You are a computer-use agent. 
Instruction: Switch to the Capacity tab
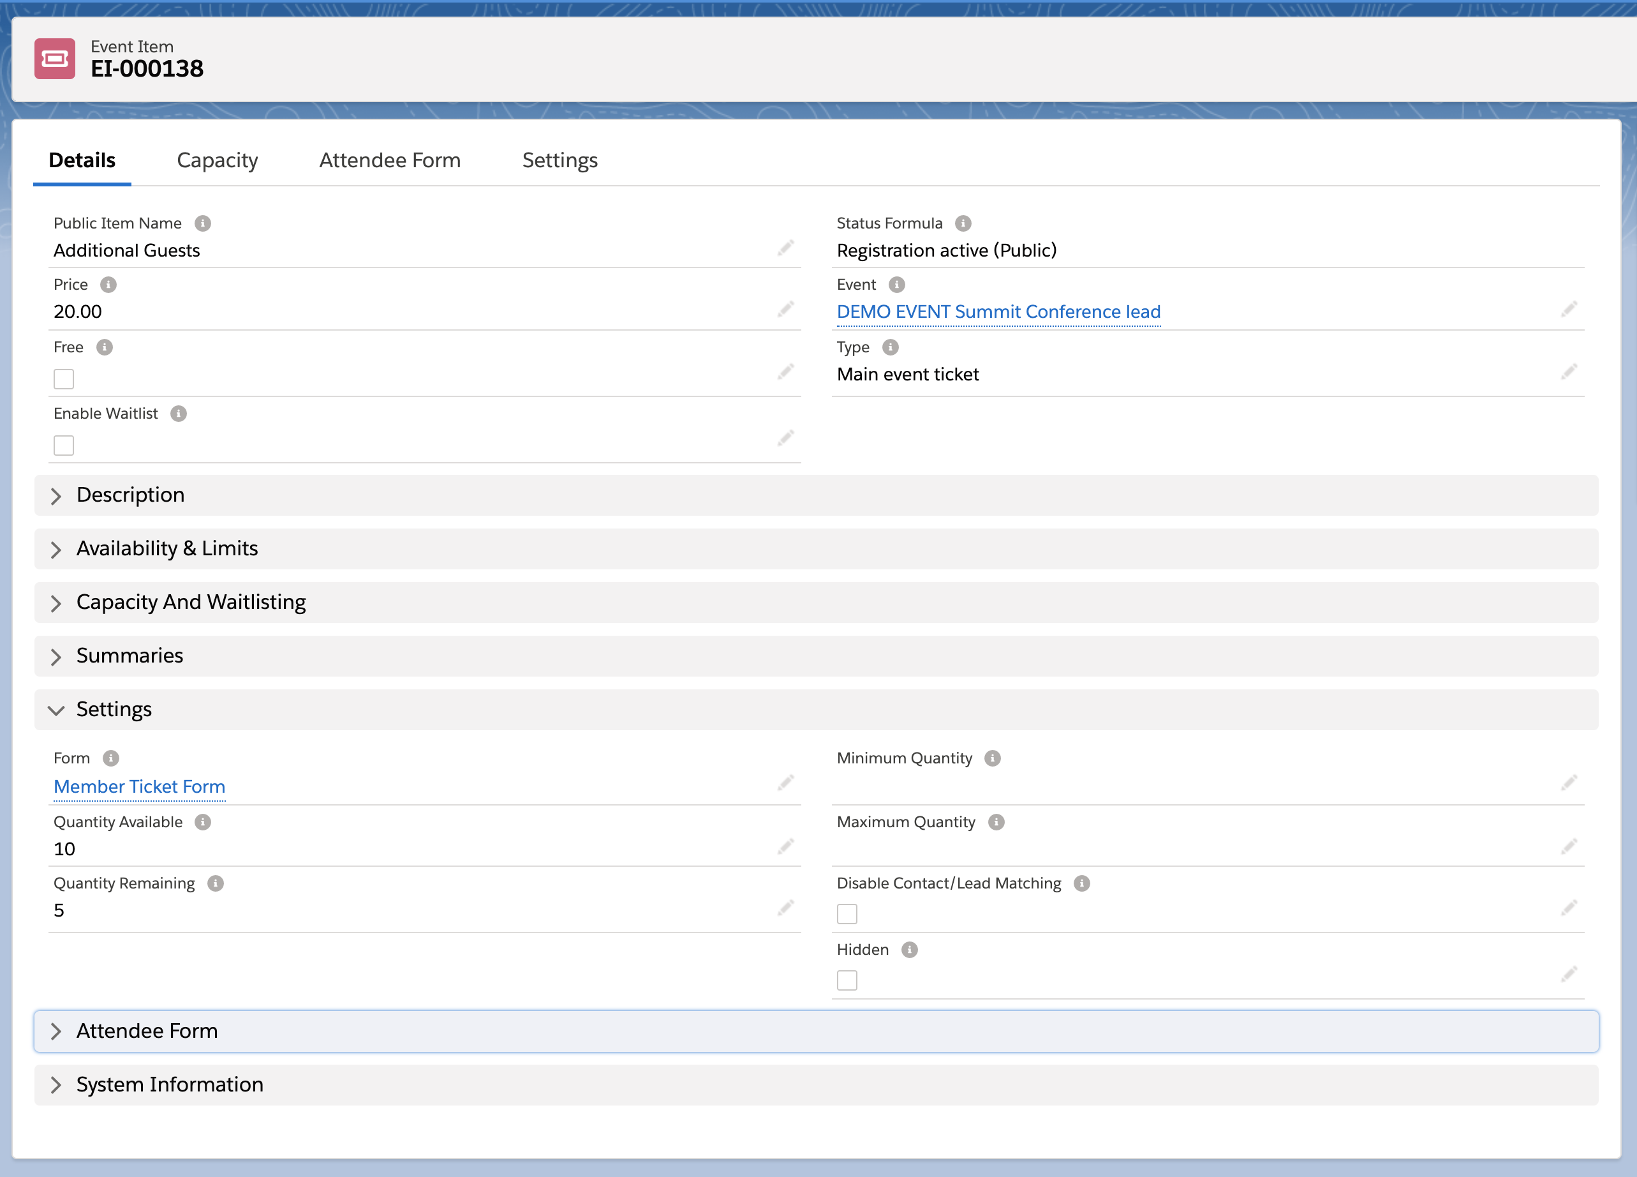click(218, 160)
